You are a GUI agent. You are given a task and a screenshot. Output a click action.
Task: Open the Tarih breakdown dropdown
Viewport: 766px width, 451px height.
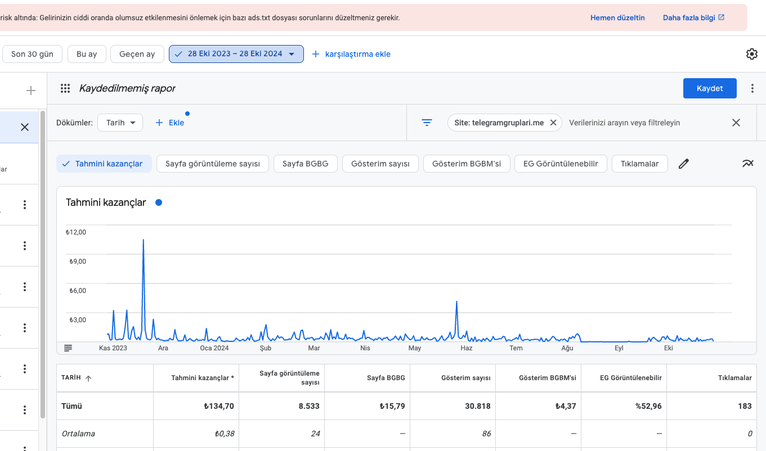click(x=120, y=123)
